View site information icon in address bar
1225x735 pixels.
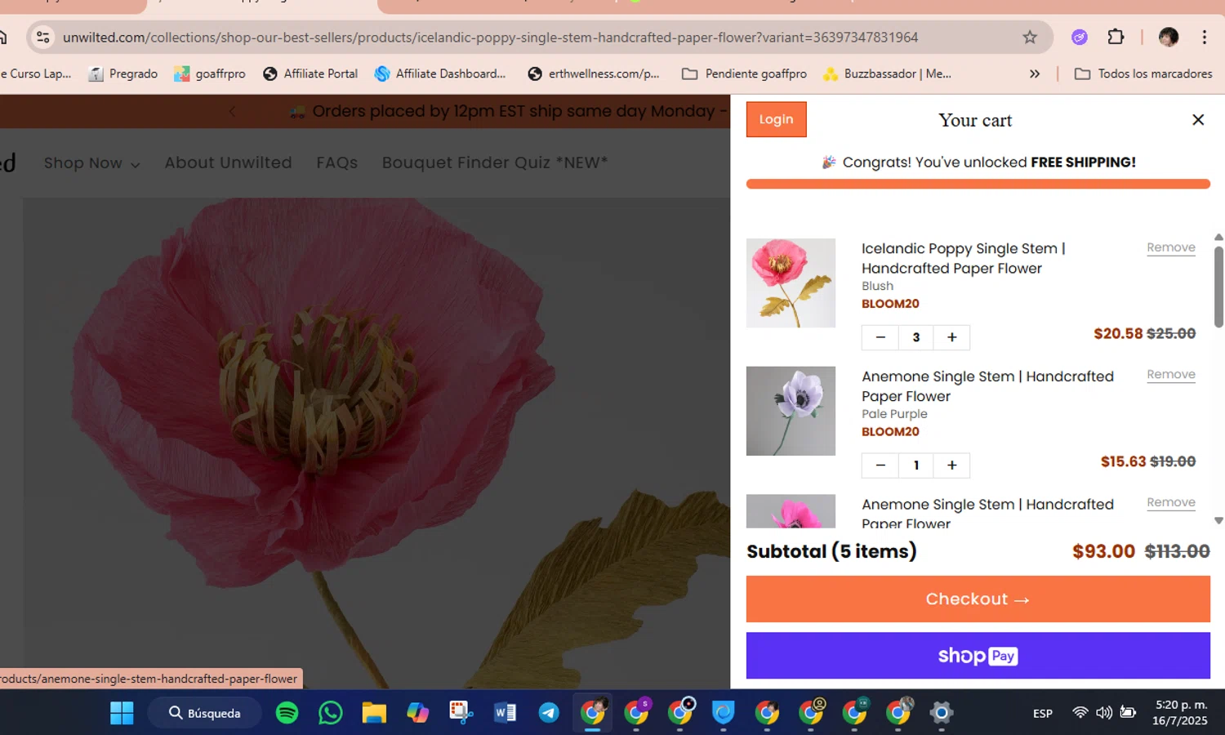pos(43,38)
